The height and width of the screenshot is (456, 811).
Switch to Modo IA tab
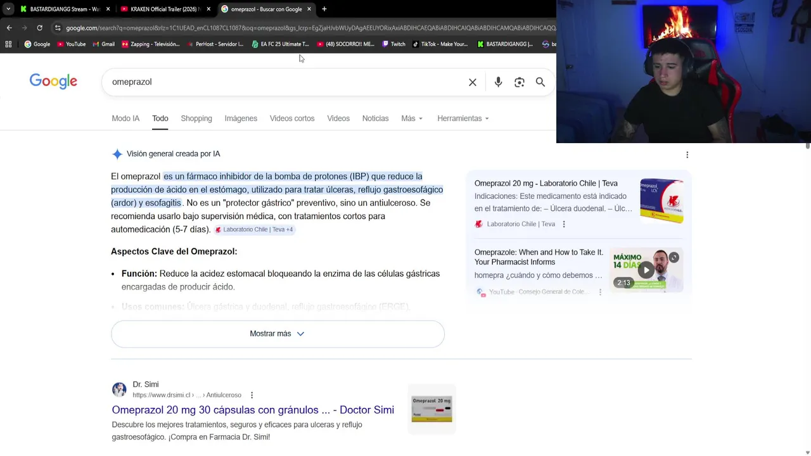click(x=125, y=118)
